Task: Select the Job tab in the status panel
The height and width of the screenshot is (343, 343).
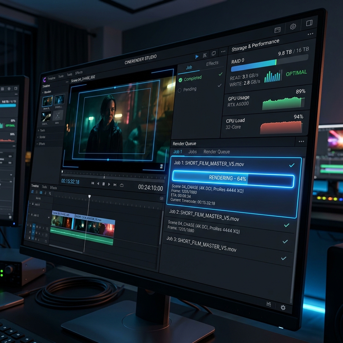Action: click(x=189, y=67)
